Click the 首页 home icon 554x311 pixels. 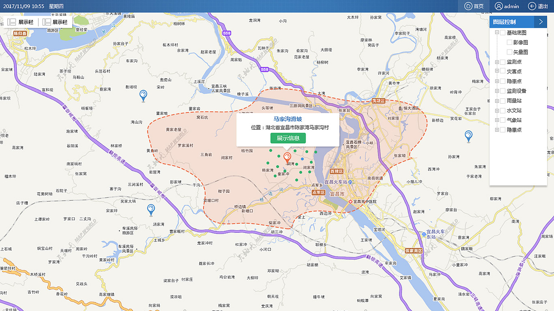tap(468, 6)
